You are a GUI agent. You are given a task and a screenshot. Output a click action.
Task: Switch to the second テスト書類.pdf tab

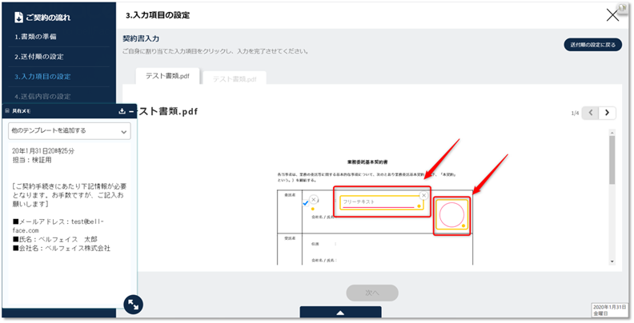(234, 78)
